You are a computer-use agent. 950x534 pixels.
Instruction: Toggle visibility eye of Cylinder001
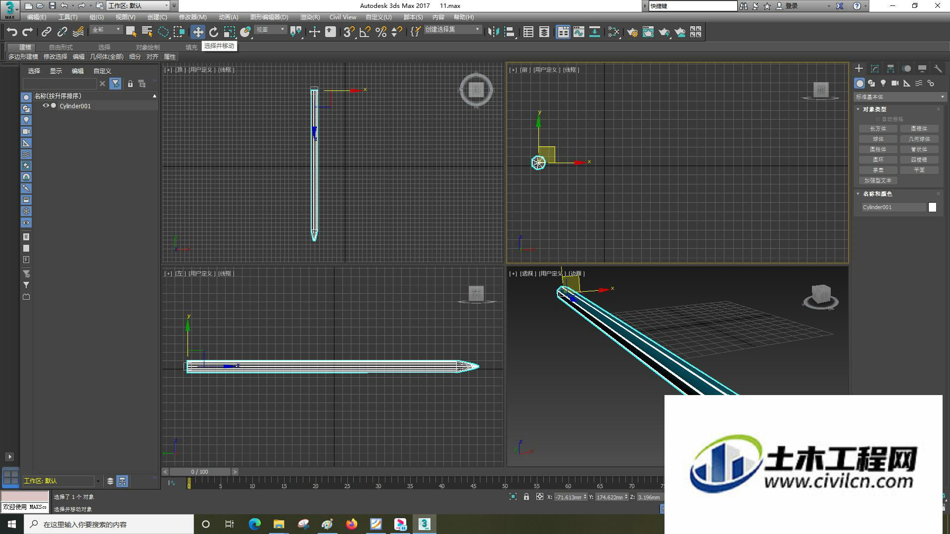pos(46,106)
